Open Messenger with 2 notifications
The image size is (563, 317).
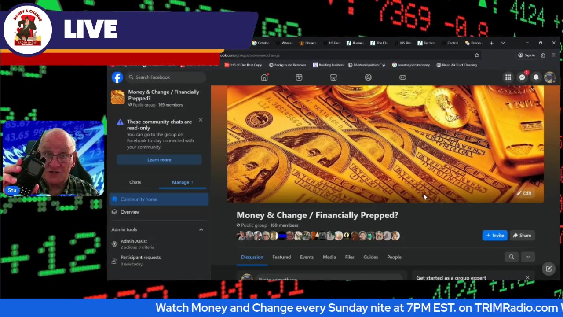522,77
